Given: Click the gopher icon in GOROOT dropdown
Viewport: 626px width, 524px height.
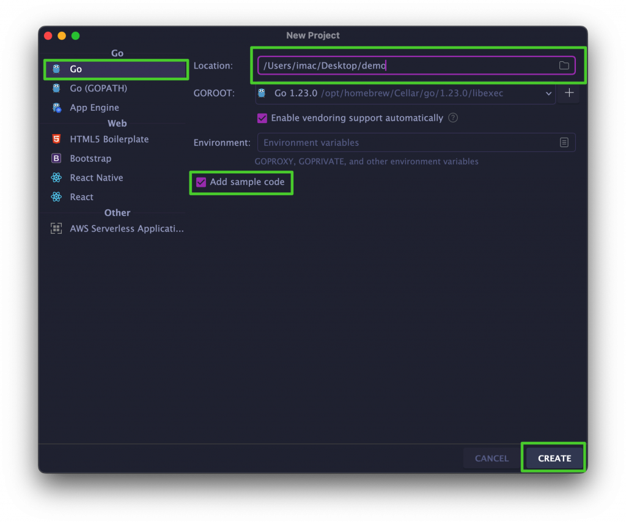Looking at the screenshot, I should pos(262,93).
